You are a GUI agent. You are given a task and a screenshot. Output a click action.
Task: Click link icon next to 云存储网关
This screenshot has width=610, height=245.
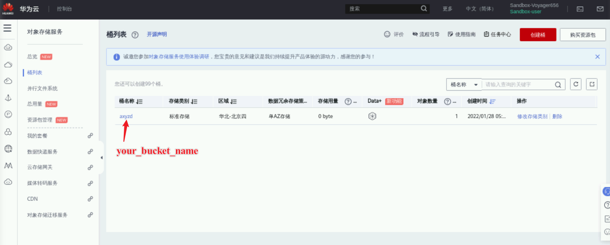90,167
